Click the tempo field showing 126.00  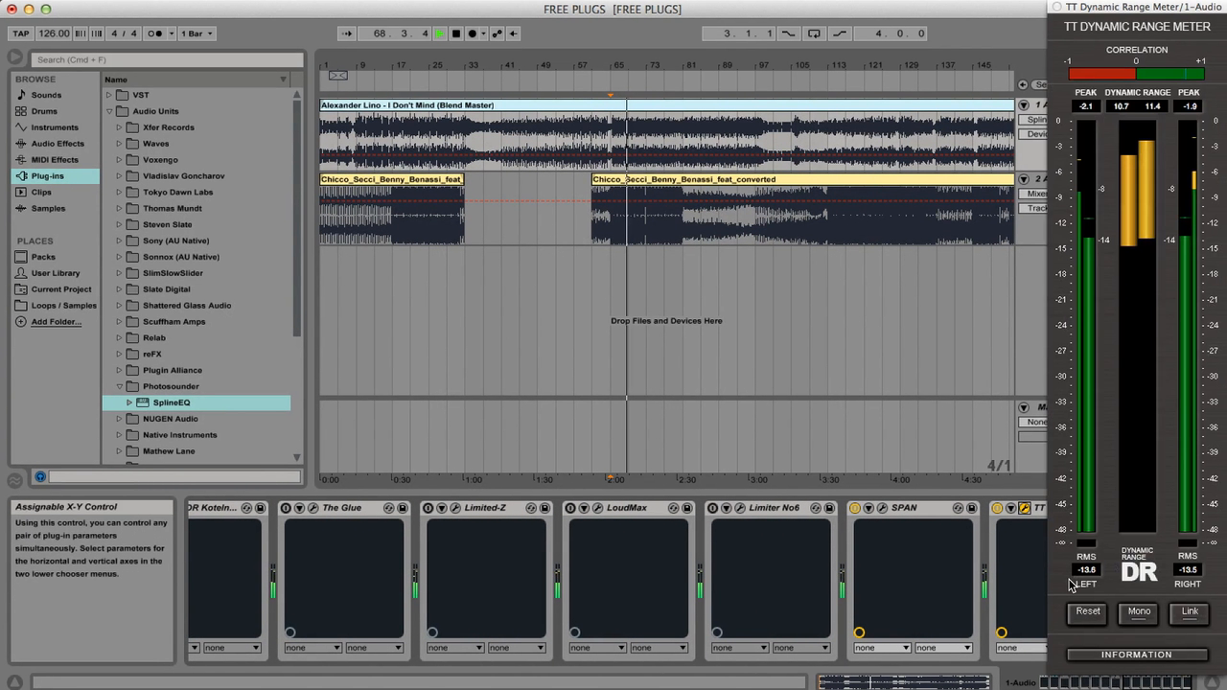55,34
